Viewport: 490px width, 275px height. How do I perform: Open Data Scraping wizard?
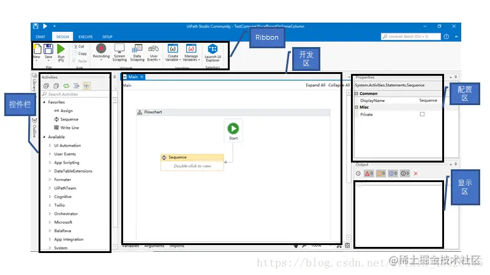coord(137,53)
